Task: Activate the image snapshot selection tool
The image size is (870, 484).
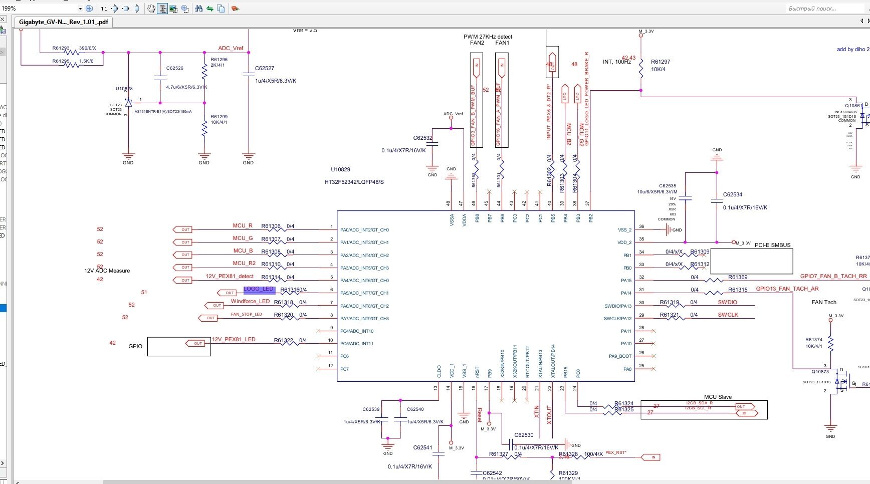Action: coord(173,9)
